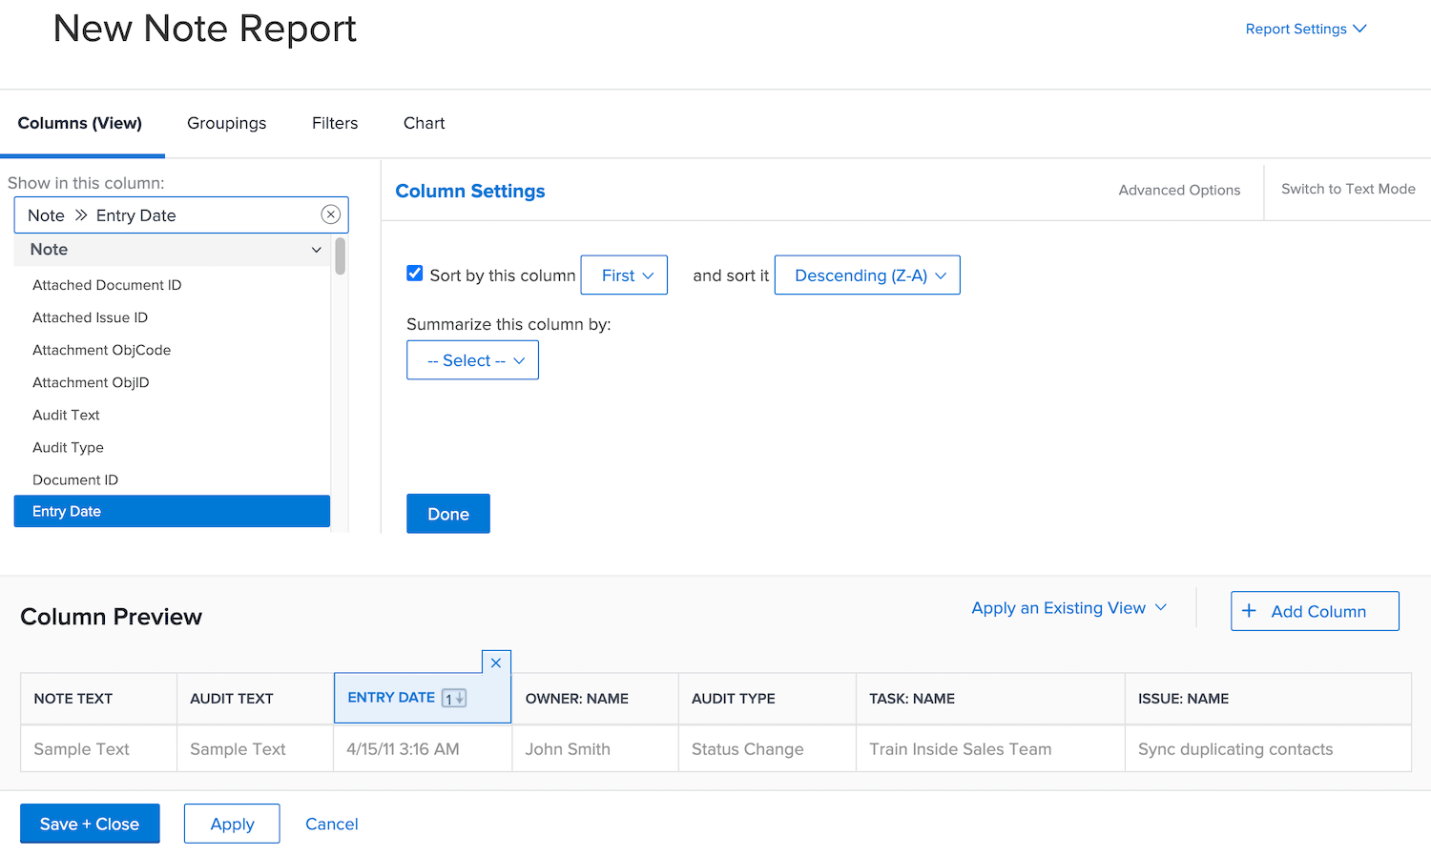
Task: Click the plus icon next to Add Column
Action: [x=1249, y=610]
